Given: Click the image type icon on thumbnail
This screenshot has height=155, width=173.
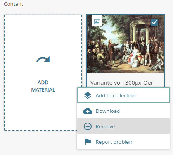Looking at the screenshot, I should point(97,22).
